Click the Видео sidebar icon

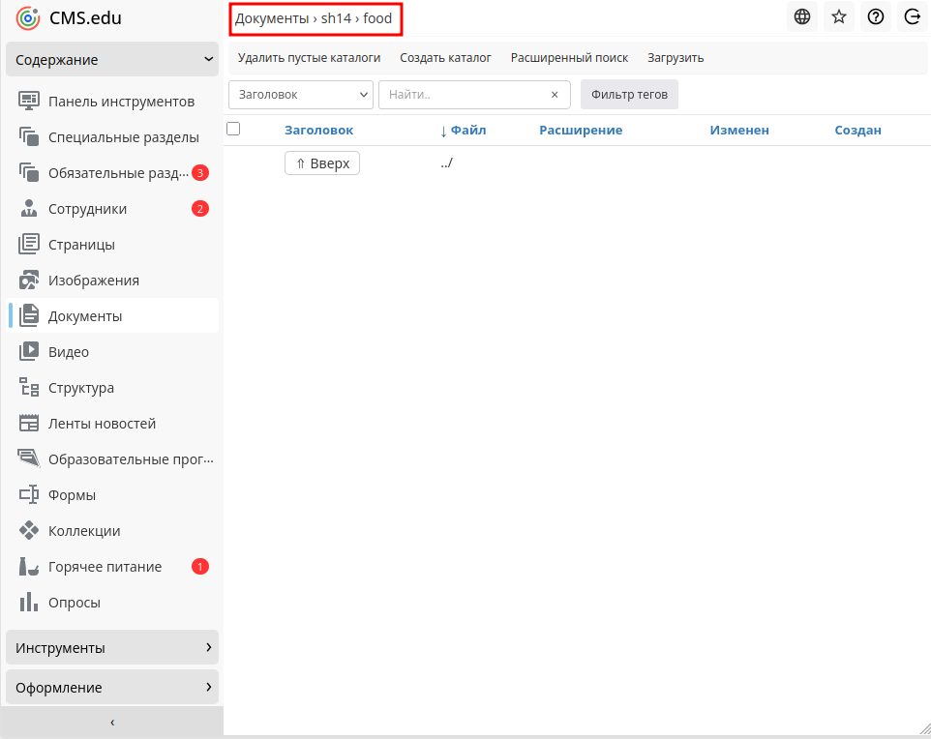tap(29, 352)
